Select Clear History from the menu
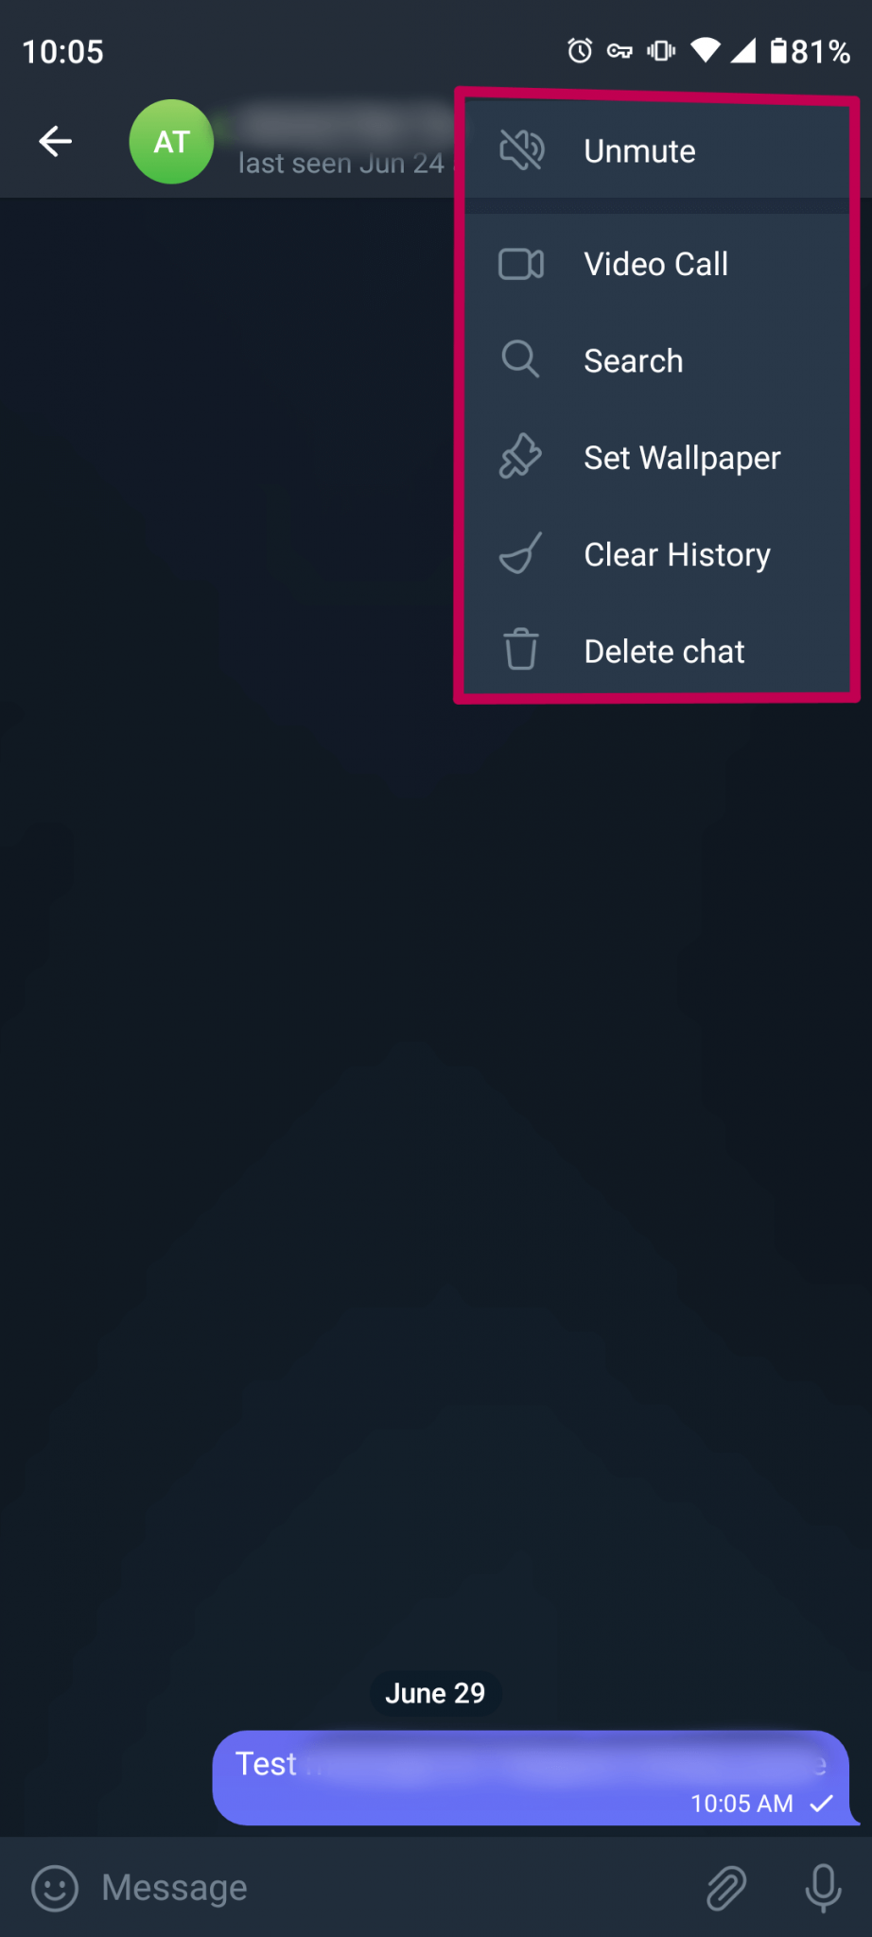This screenshot has width=872, height=1937. (x=677, y=554)
